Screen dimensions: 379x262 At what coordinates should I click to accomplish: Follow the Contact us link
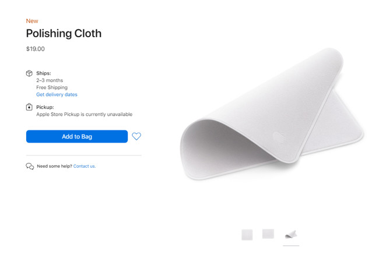click(x=85, y=166)
